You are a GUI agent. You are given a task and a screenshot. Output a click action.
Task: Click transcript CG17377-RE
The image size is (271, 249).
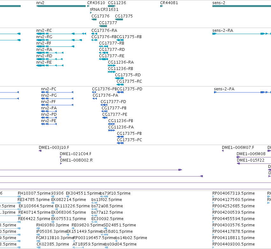[112, 56]
